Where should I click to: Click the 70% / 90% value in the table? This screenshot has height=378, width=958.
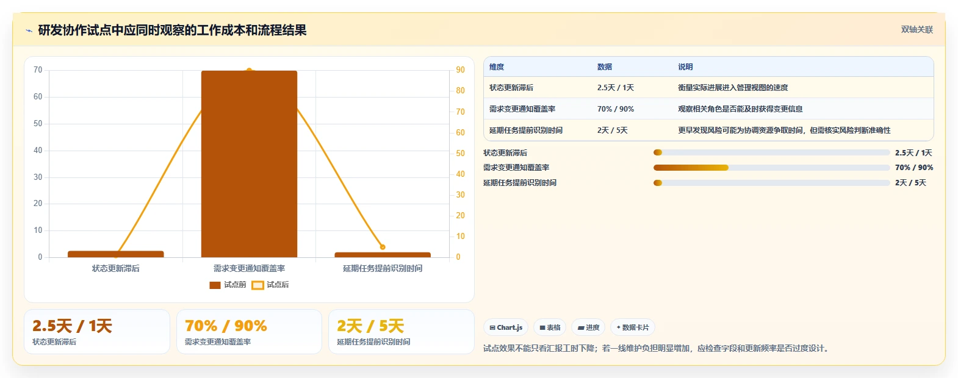pyautogui.click(x=616, y=109)
